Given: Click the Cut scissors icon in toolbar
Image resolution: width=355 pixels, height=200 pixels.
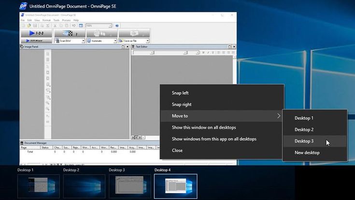Looking at the screenshot, I should click(x=55, y=26).
